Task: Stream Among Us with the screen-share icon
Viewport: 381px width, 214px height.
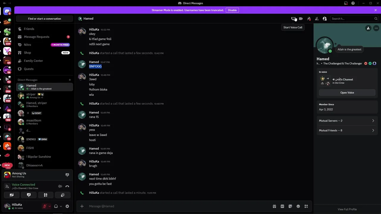Action: point(67,175)
